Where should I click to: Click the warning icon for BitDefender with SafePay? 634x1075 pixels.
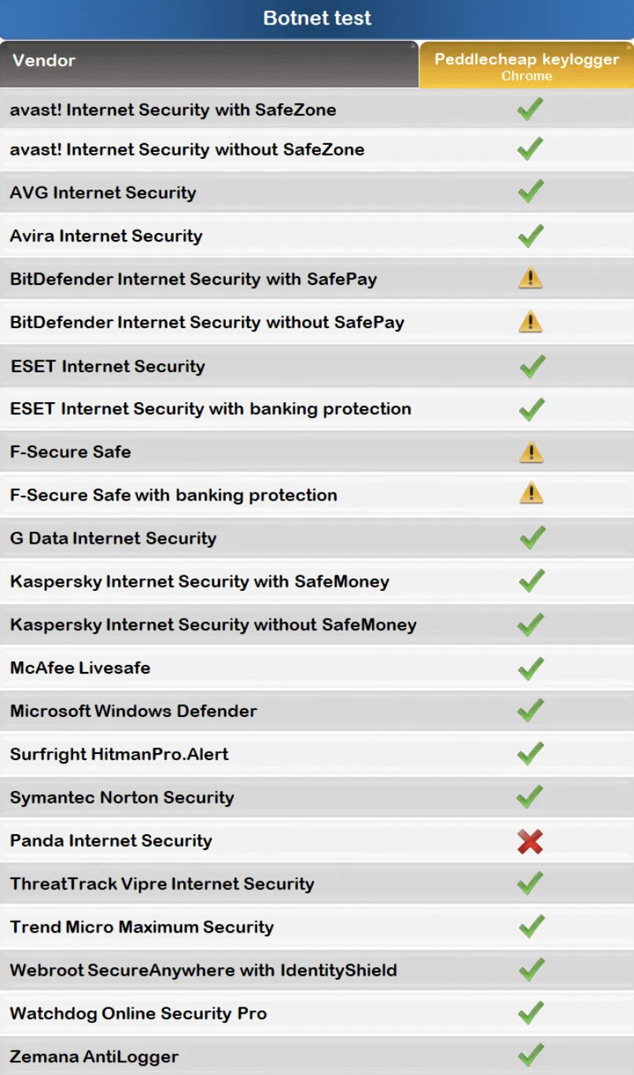coord(531,278)
